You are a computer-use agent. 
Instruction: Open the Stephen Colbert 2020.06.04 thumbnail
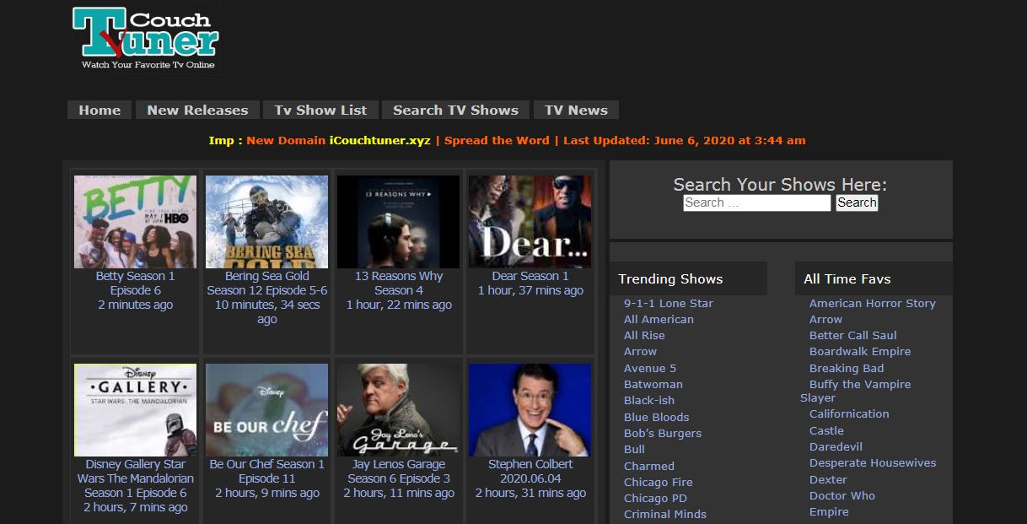pyautogui.click(x=530, y=409)
